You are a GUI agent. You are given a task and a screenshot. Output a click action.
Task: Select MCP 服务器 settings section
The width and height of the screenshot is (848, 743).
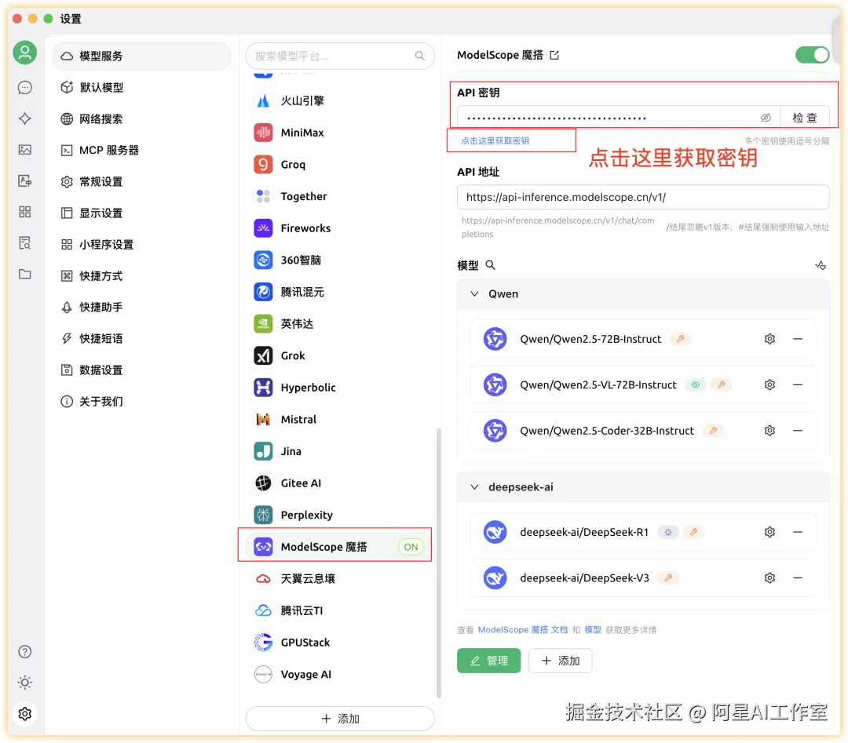[141, 150]
